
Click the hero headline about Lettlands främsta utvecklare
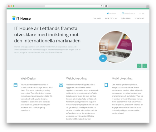(47, 35)
